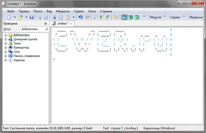The height and width of the screenshot is (133, 206).
Task: Select the Untitled document tab
Action: coord(62,24)
